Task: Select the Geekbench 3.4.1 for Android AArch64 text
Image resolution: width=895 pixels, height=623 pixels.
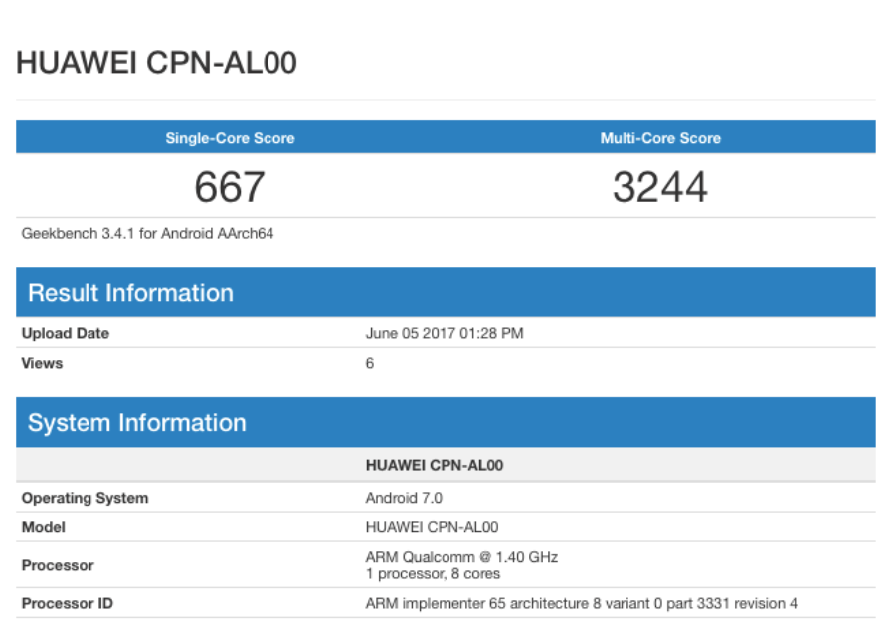Action: 147,234
